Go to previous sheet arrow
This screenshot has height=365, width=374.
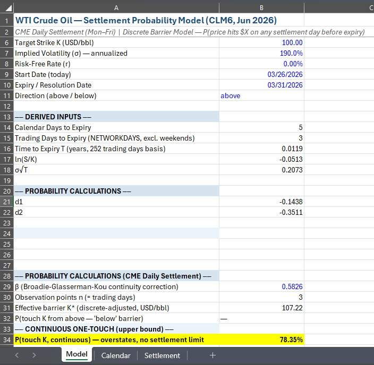point(16,355)
